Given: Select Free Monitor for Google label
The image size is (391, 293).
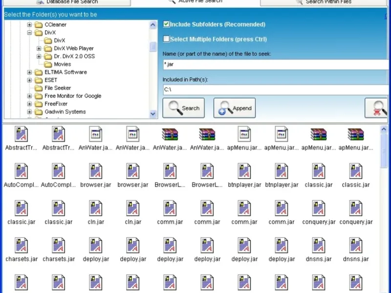Looking at the screenshot, I should click(x=73, y=96).
